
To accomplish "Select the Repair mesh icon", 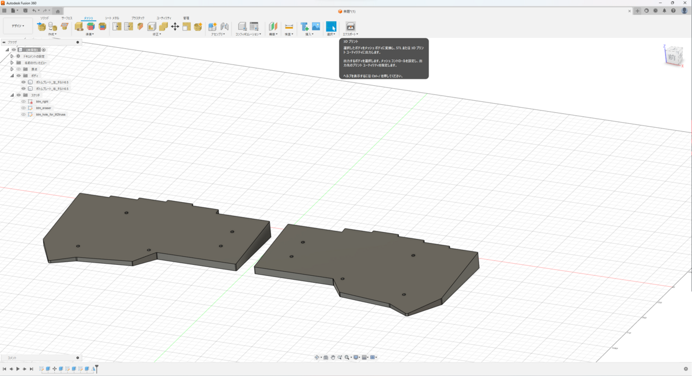I will tap(79, 26).
